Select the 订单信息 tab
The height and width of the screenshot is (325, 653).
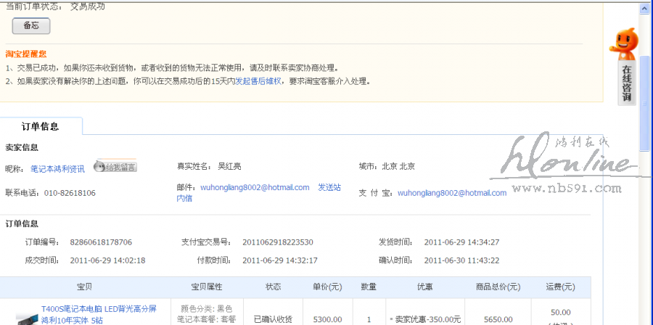coord(41,126)
